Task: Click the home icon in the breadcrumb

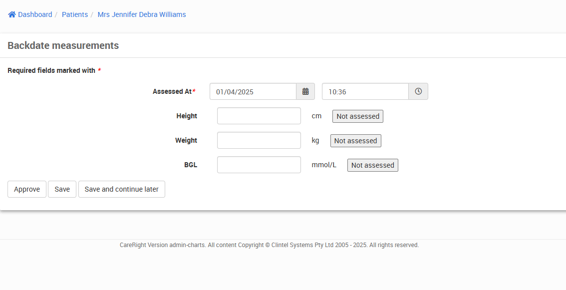Action: tap(12, 14)
